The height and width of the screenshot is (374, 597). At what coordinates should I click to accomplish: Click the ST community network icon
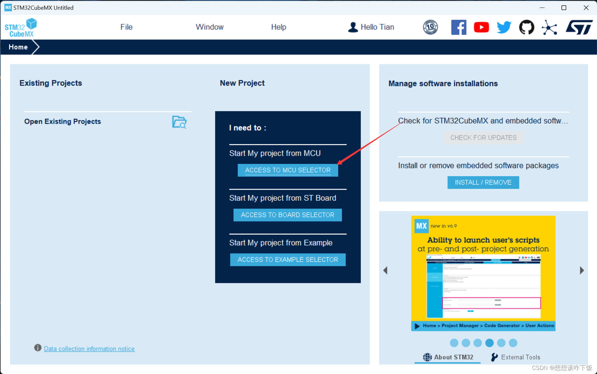point(549,27)
